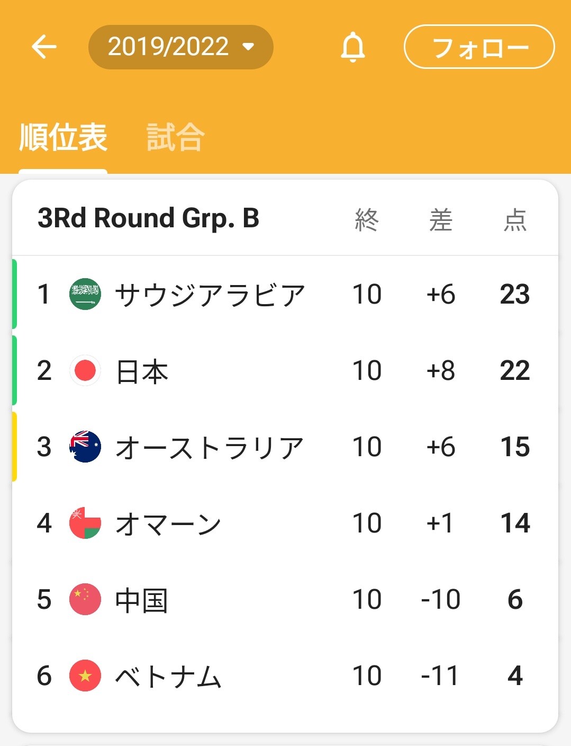Tap the China flag icon
This screenshot has width=571, height=746.
click(85, 599)
